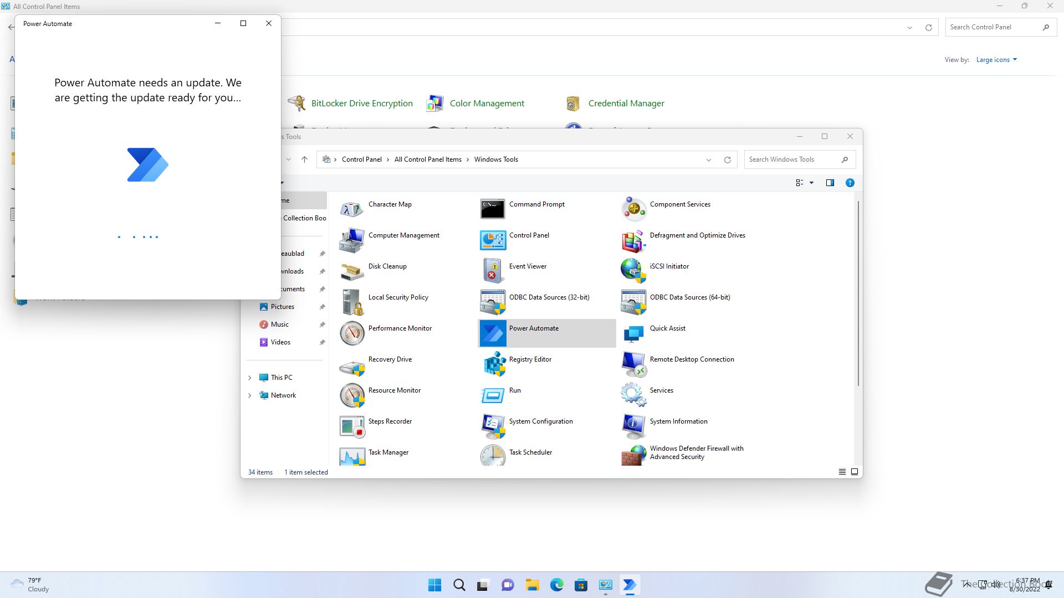Image resolution: width=1064 pixels, height=598 pixels.
Task: Click the Search Windows Tools field
Action: click(x=800, y=159)
